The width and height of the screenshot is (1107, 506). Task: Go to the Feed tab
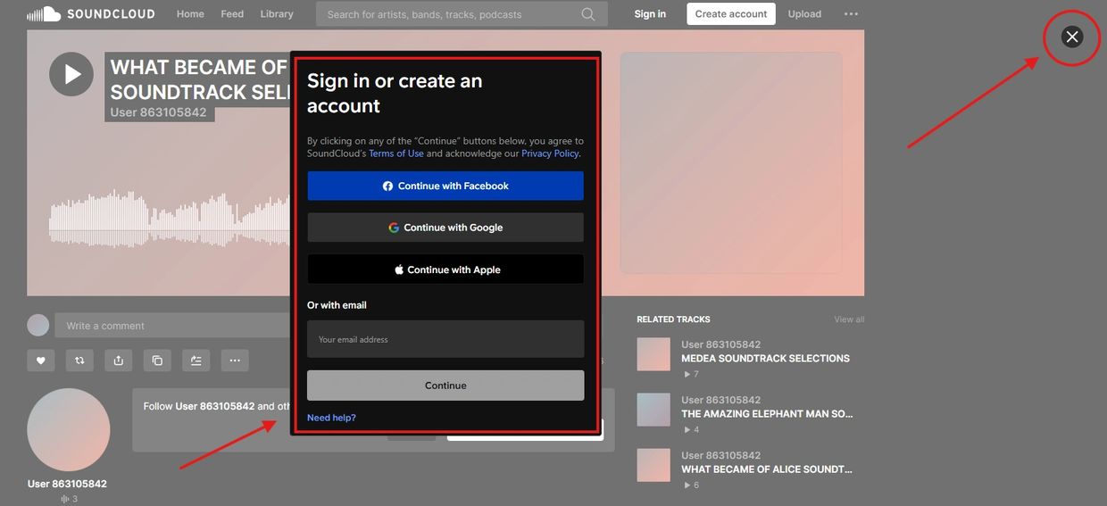(x=232, y=14)
